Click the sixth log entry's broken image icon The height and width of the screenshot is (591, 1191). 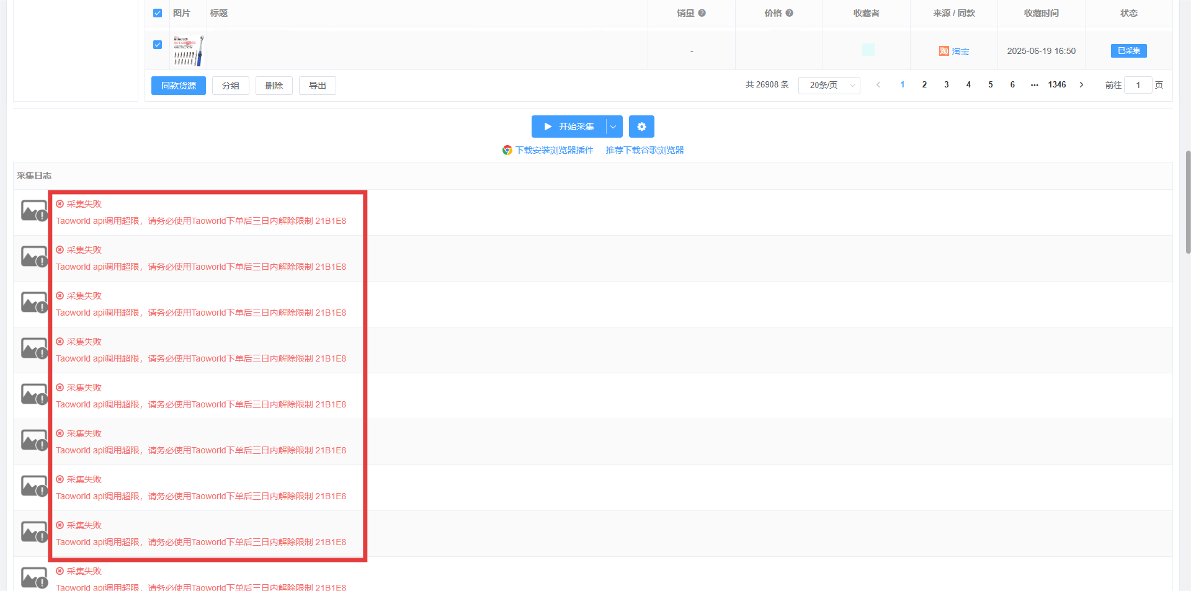tap(34, 440)
